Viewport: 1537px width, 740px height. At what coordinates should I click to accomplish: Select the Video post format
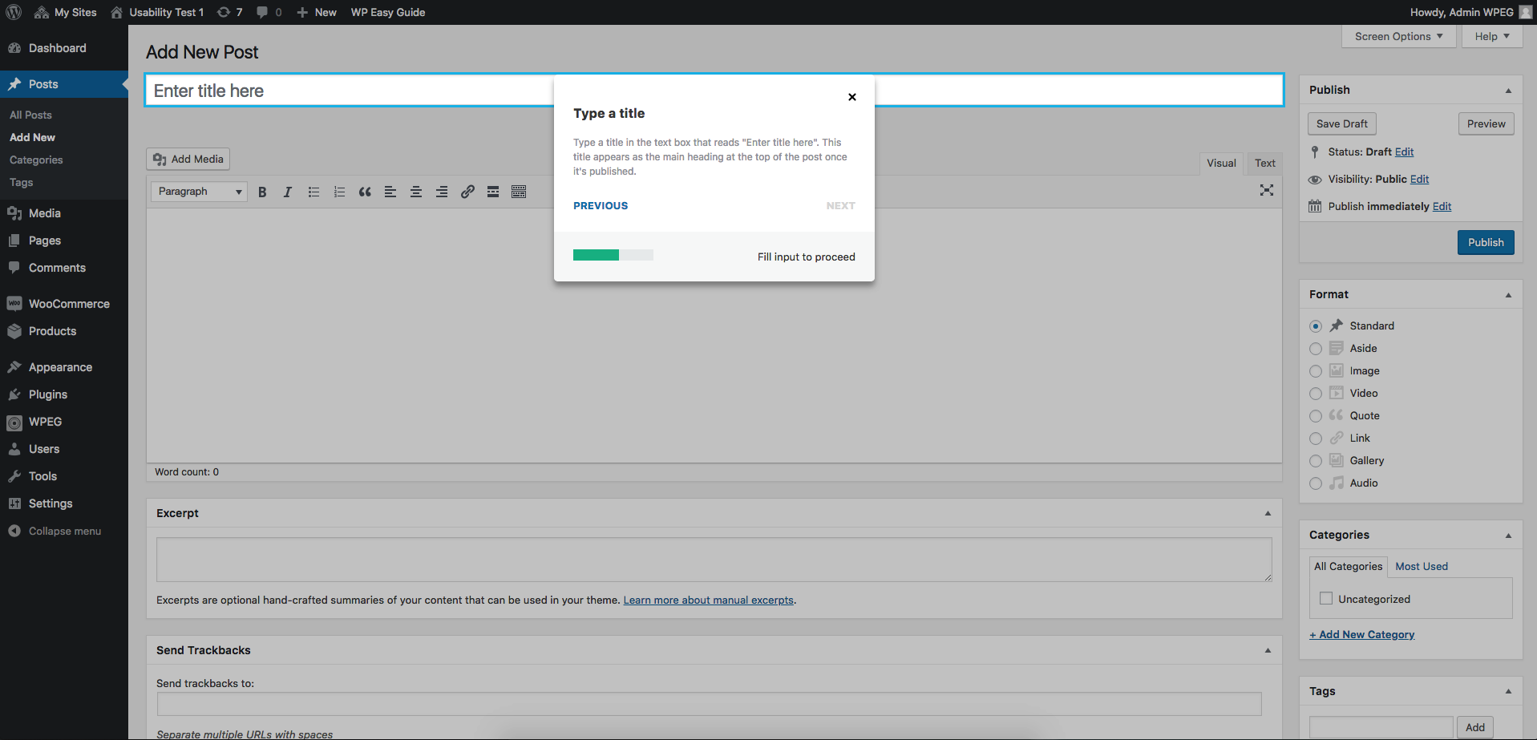(x=1316, y=394)
